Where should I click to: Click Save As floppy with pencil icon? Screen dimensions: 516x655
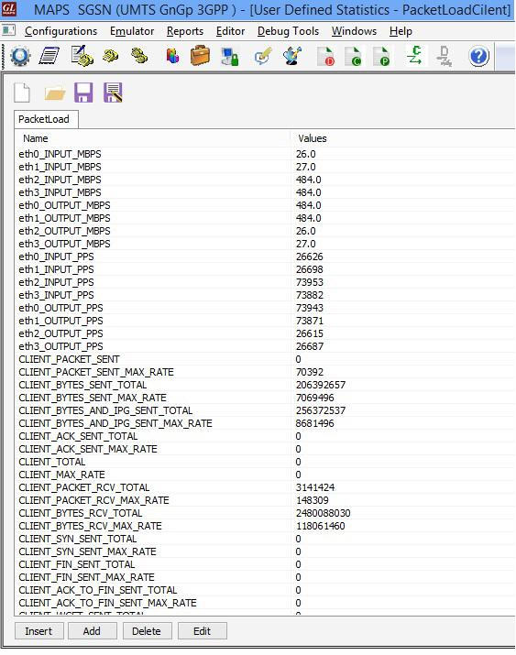[x=113, y=93]
